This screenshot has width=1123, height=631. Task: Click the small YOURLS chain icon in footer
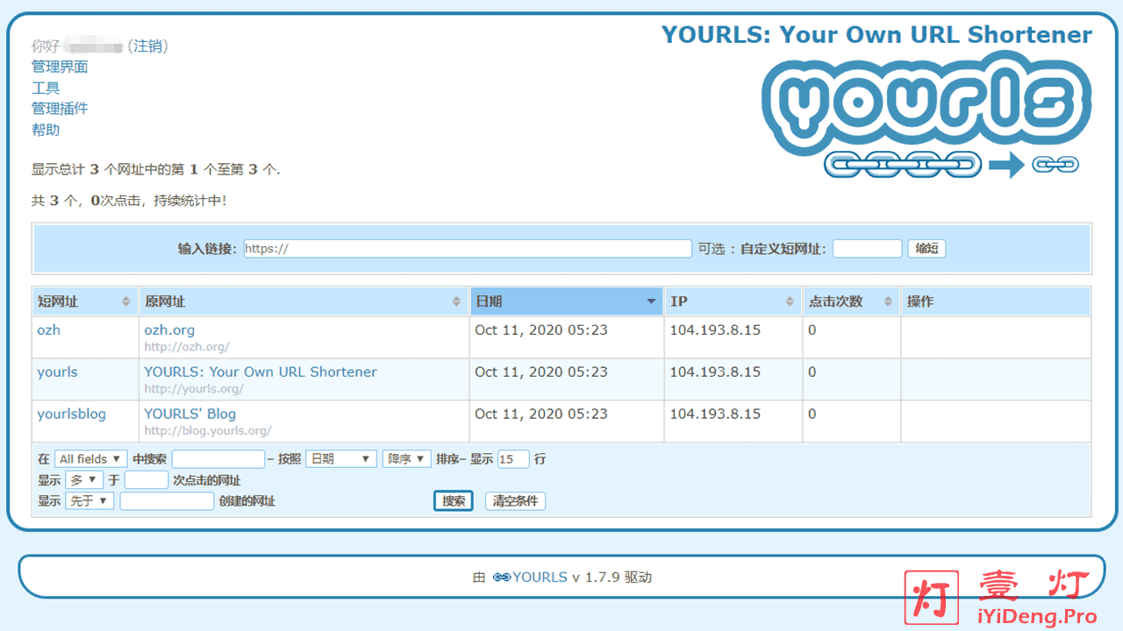(x=502, y=578)
